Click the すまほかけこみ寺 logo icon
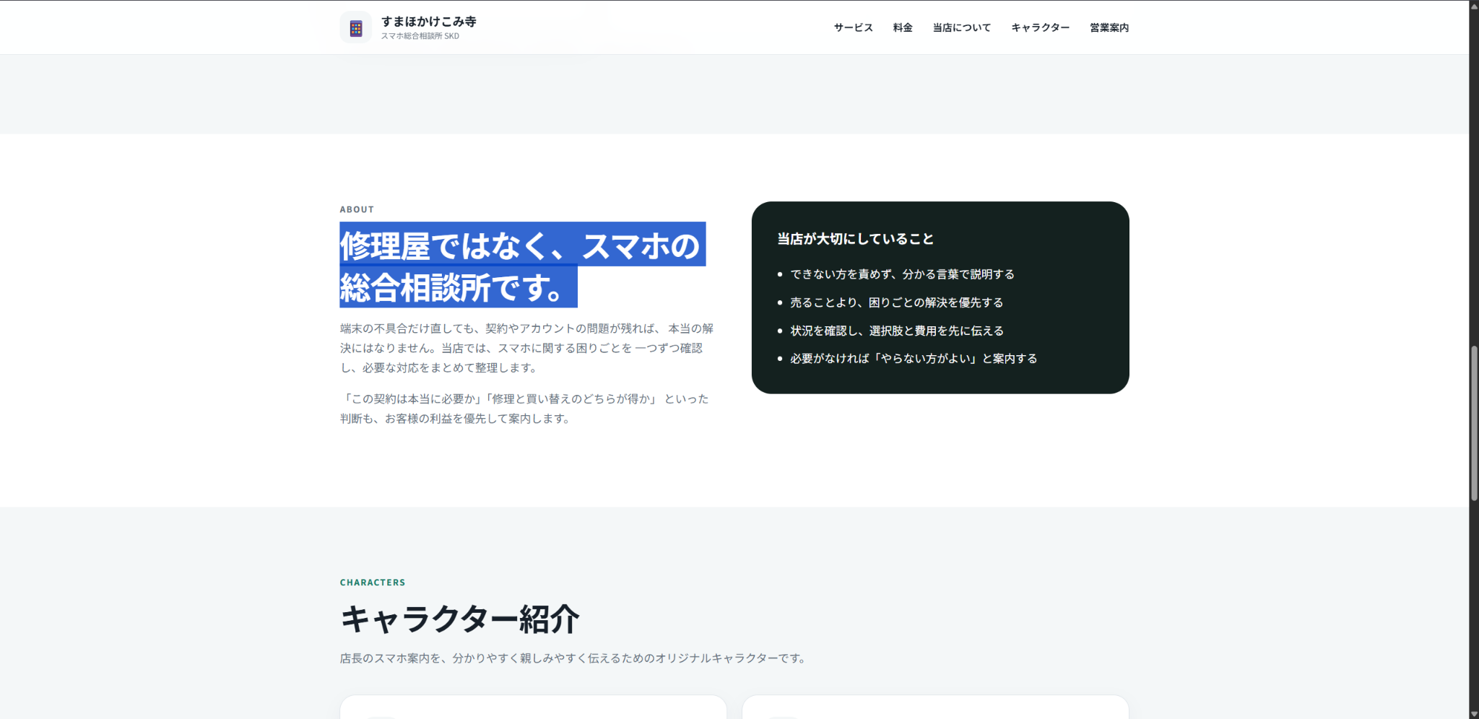This screenshot has height=719, width=1479. point(355,27)
